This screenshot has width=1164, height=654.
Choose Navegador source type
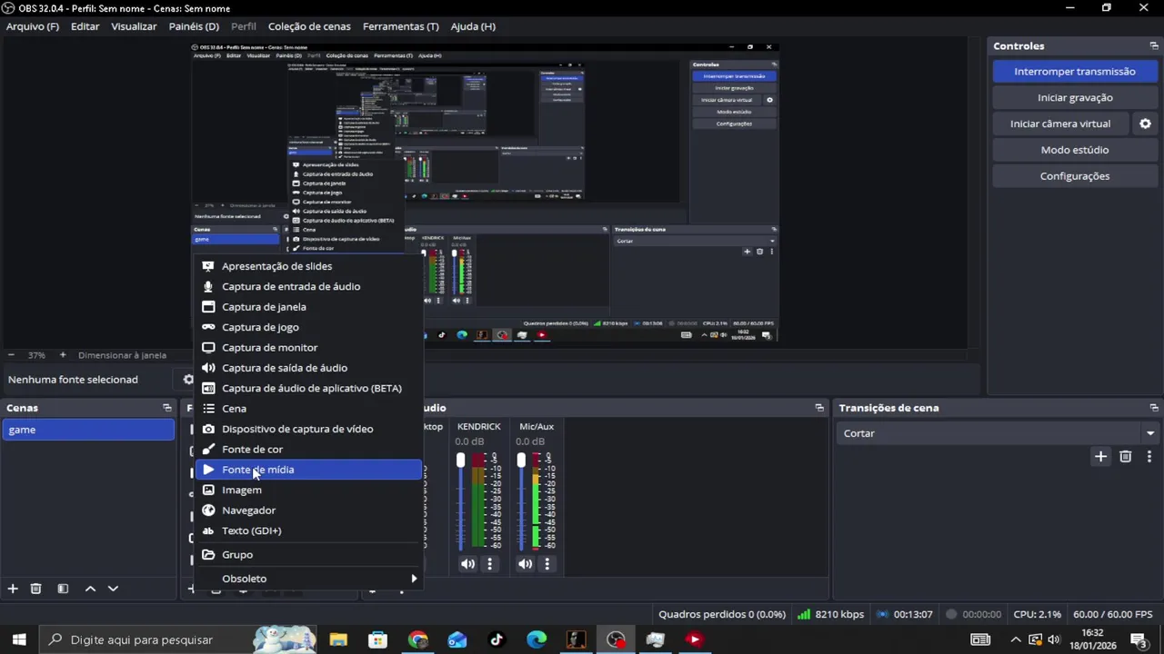click(308, 510)
